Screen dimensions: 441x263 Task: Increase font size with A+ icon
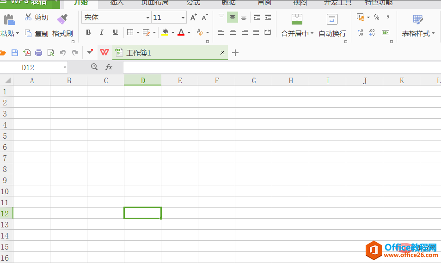click(x=194, y=18)
